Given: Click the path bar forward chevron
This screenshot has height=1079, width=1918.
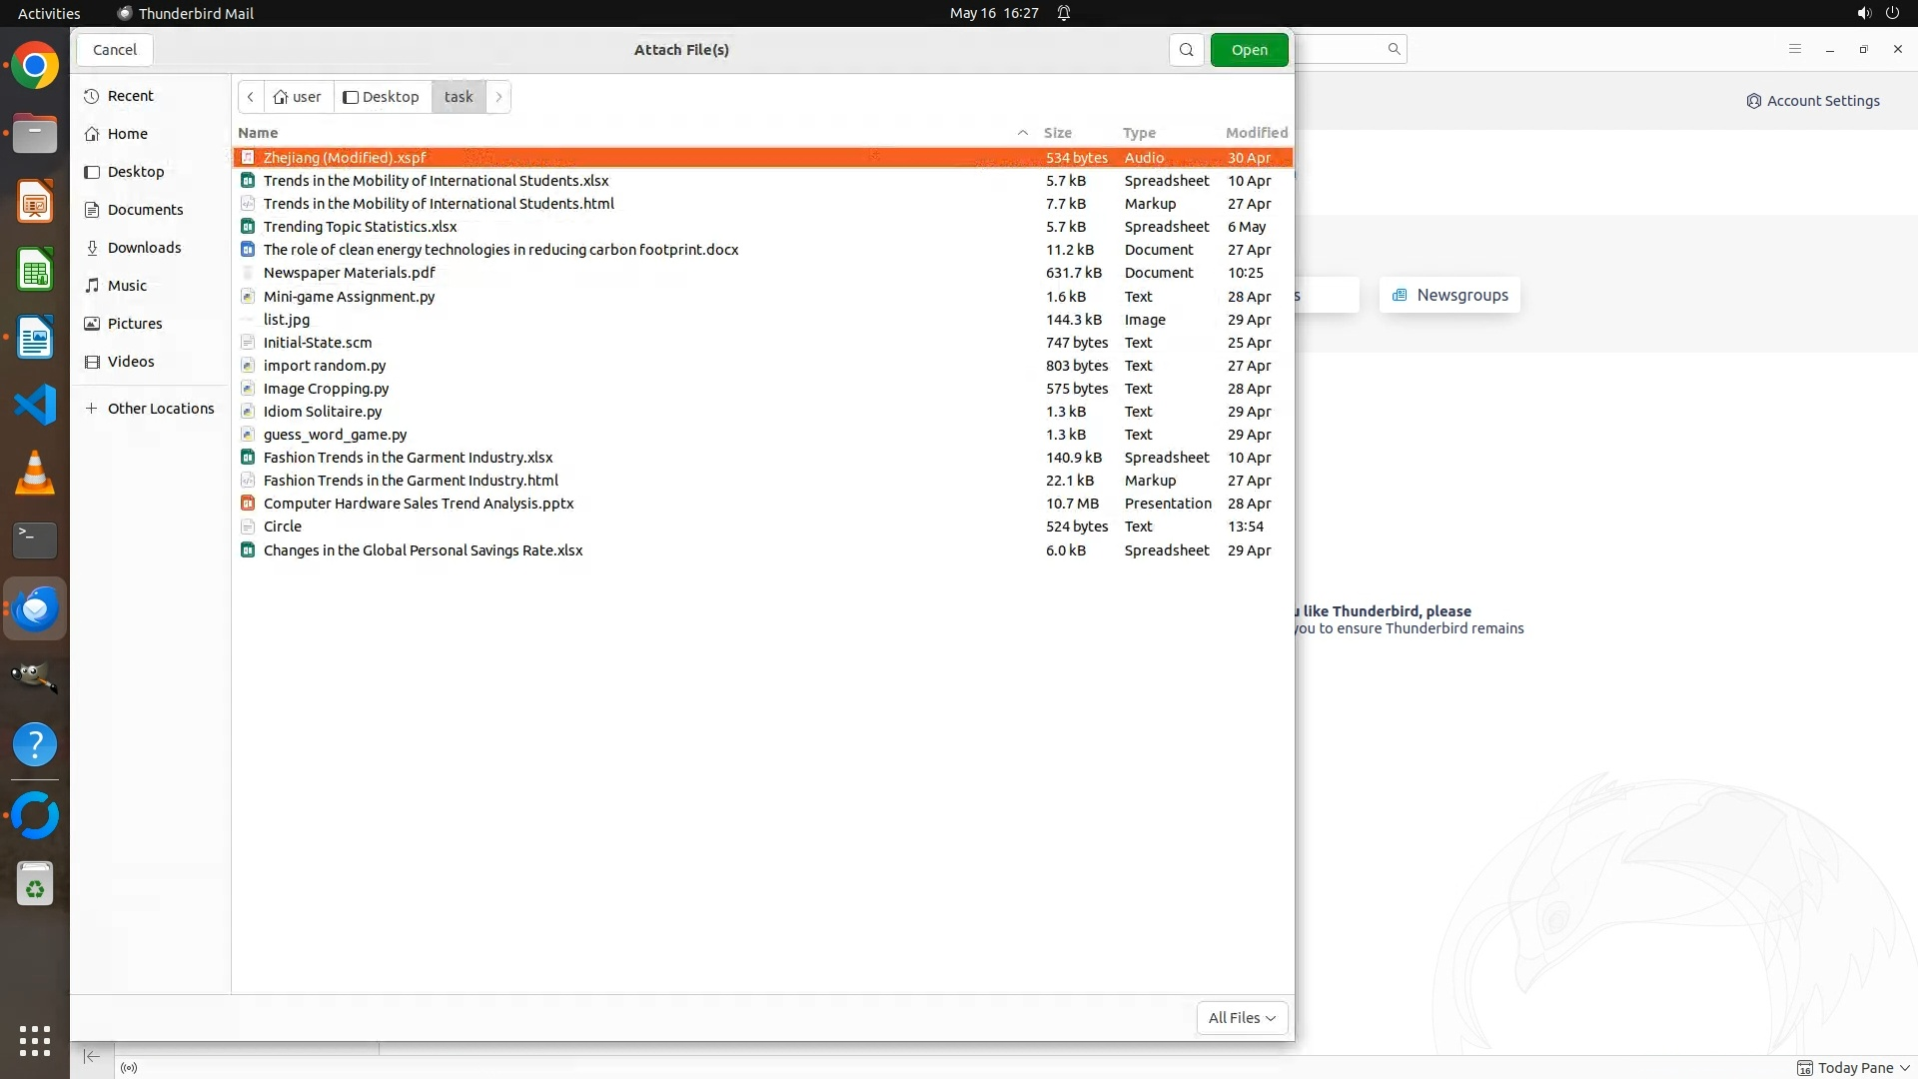Looking at the screenshot, I should (498, 97).
